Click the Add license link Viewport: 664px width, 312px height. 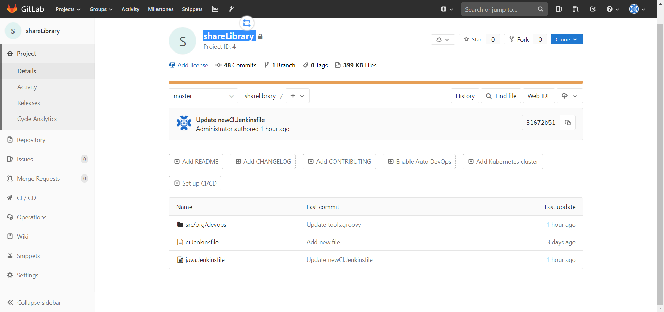[x=189, y=65]
